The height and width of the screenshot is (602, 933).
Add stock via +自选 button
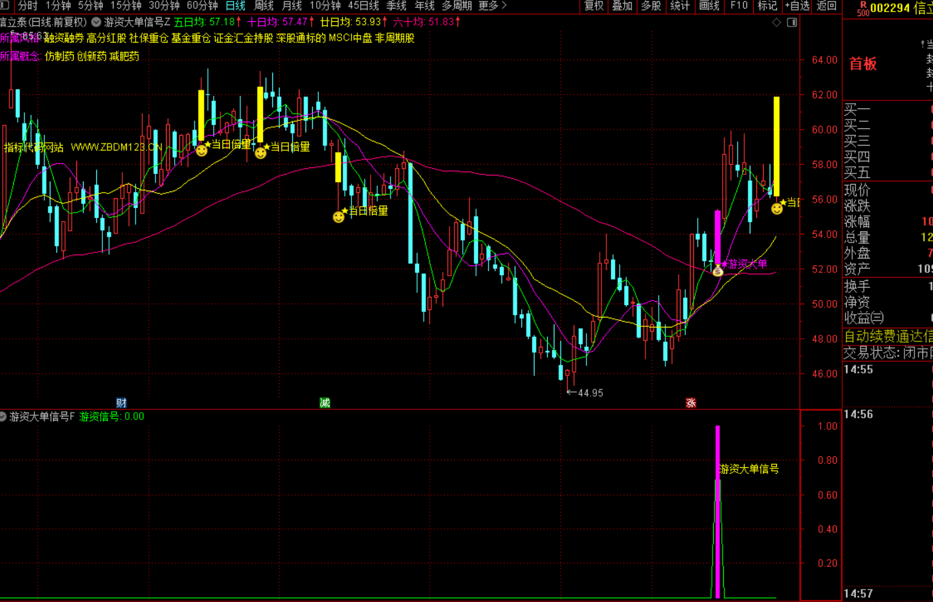coord(797,6)
